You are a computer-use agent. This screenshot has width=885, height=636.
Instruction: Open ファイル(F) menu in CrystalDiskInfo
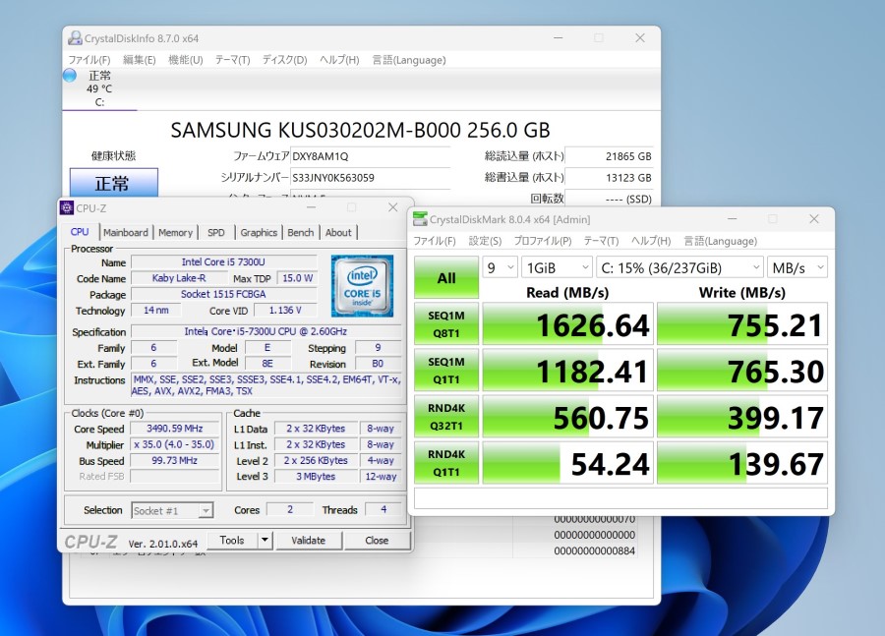point(89,60)
